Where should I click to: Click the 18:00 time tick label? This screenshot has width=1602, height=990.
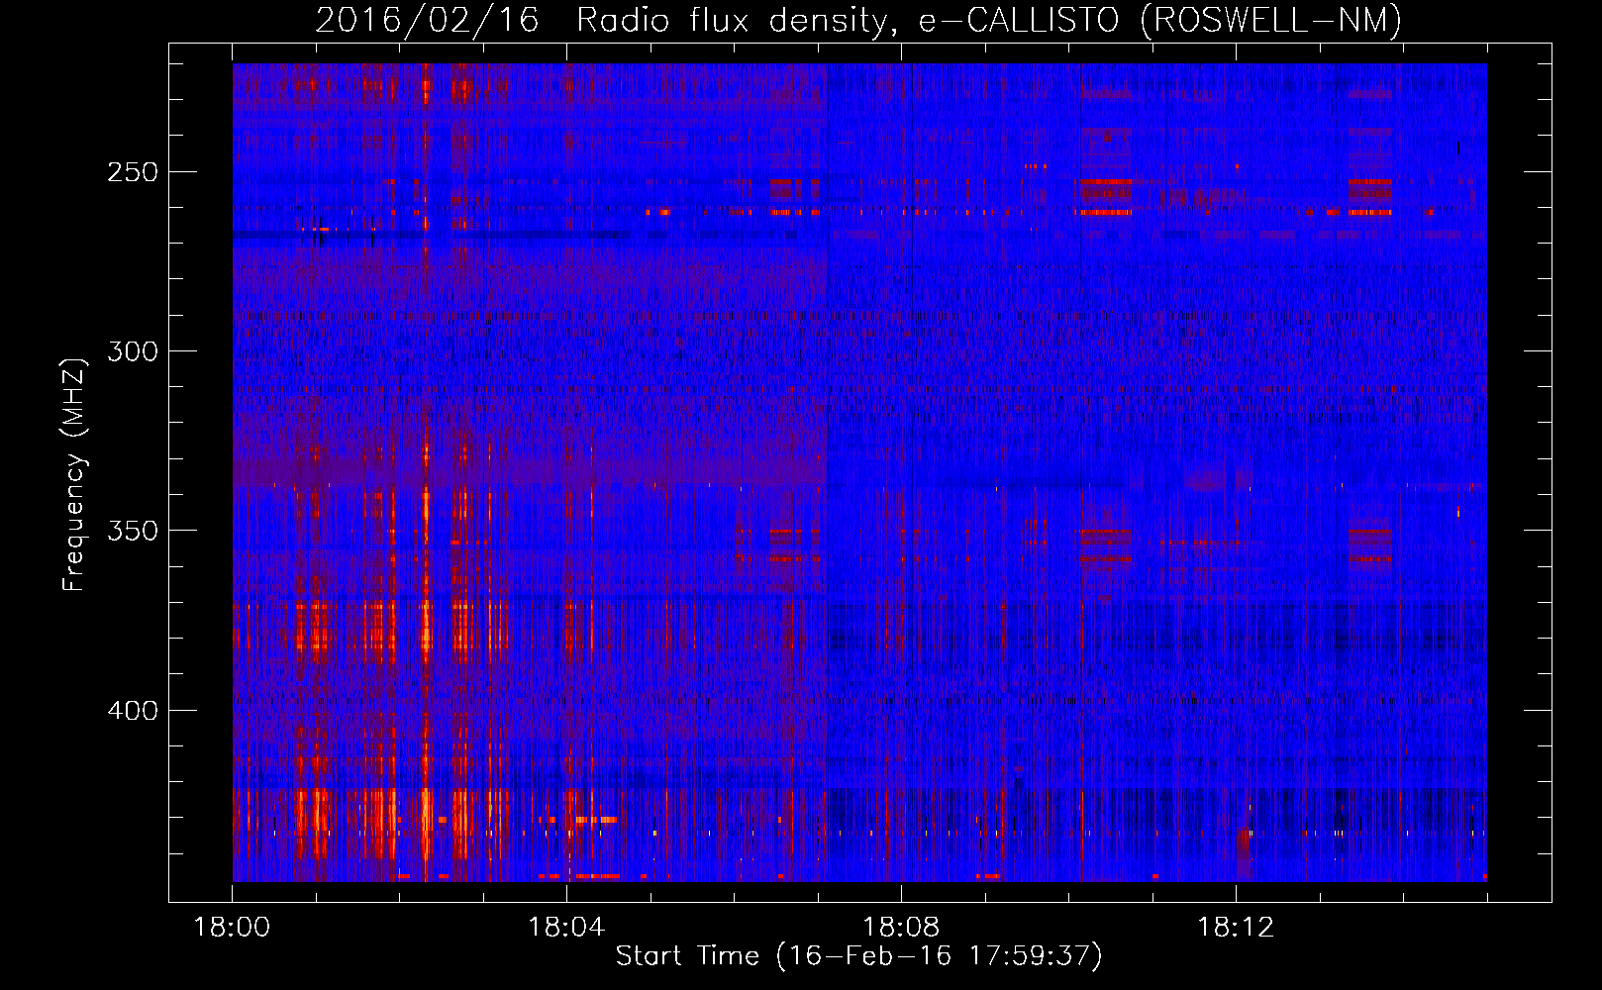232,928
